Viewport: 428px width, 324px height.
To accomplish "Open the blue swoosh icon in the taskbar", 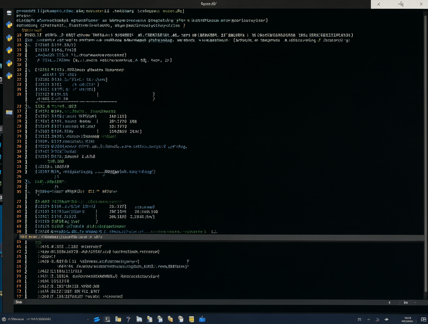I will tap(97, 319).
